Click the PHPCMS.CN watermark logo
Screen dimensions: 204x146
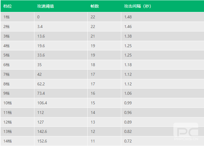point(186,131)
